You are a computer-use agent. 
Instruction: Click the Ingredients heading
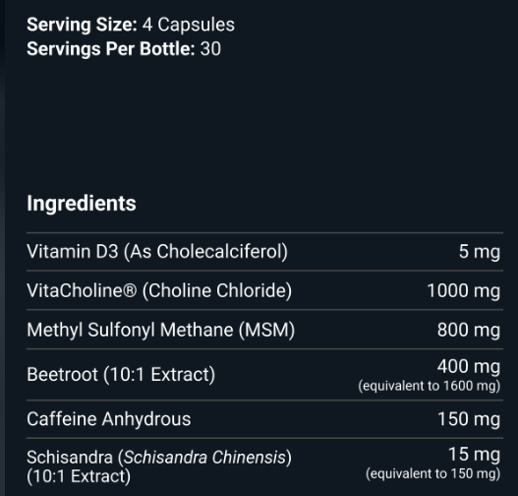coord(82,204)
